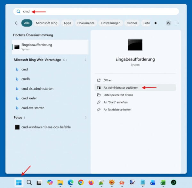This screenshot has width=192, height=188.
Task: Select the Alle filter tab
Action: pos(27,23)
